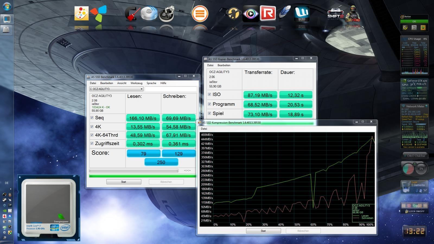The image size is (434, 244).
Task: Open the blue hard disk dock icon
Action: click(149, 14)
